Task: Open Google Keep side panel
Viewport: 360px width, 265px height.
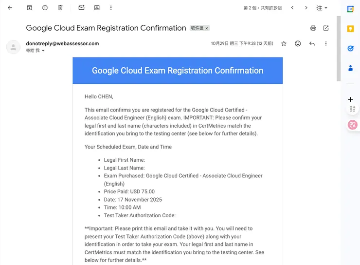Action: [x=350, y=29]
